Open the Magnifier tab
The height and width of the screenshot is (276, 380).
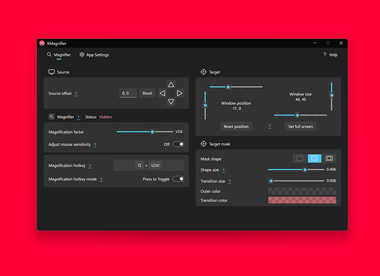click(59, 55)
